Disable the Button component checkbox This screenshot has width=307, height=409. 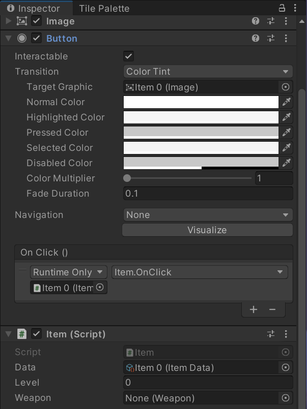click(36, 38)
